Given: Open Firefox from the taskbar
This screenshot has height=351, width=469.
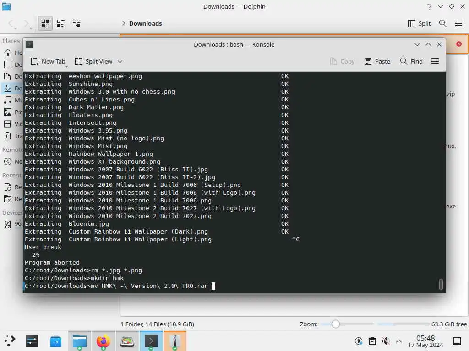Looking at the screenshot, I should [103, 341].
